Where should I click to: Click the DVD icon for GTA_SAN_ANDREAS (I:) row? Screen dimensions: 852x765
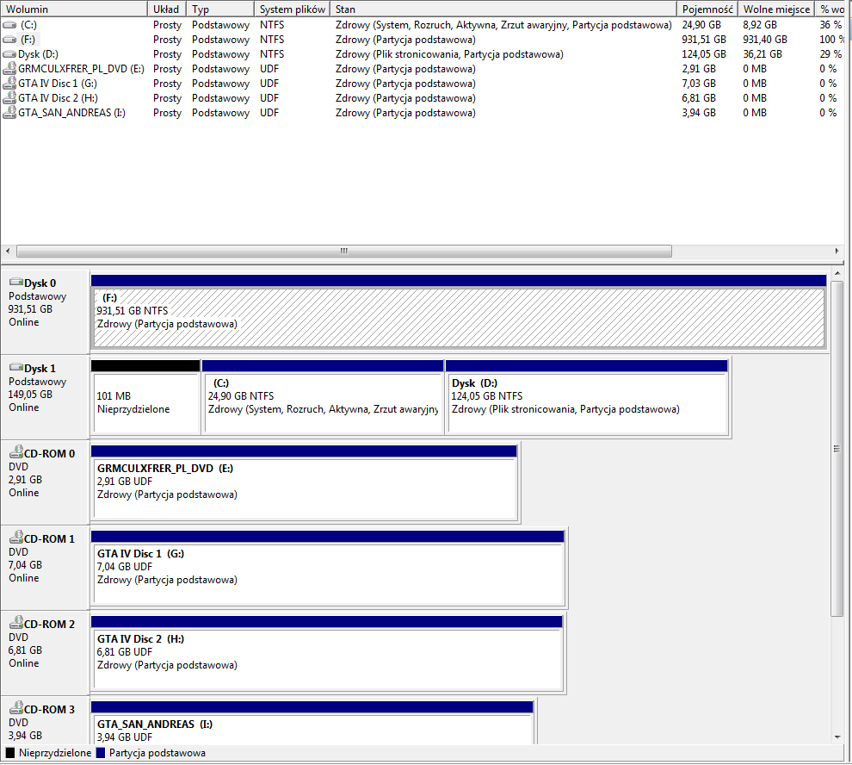[9, 113]
